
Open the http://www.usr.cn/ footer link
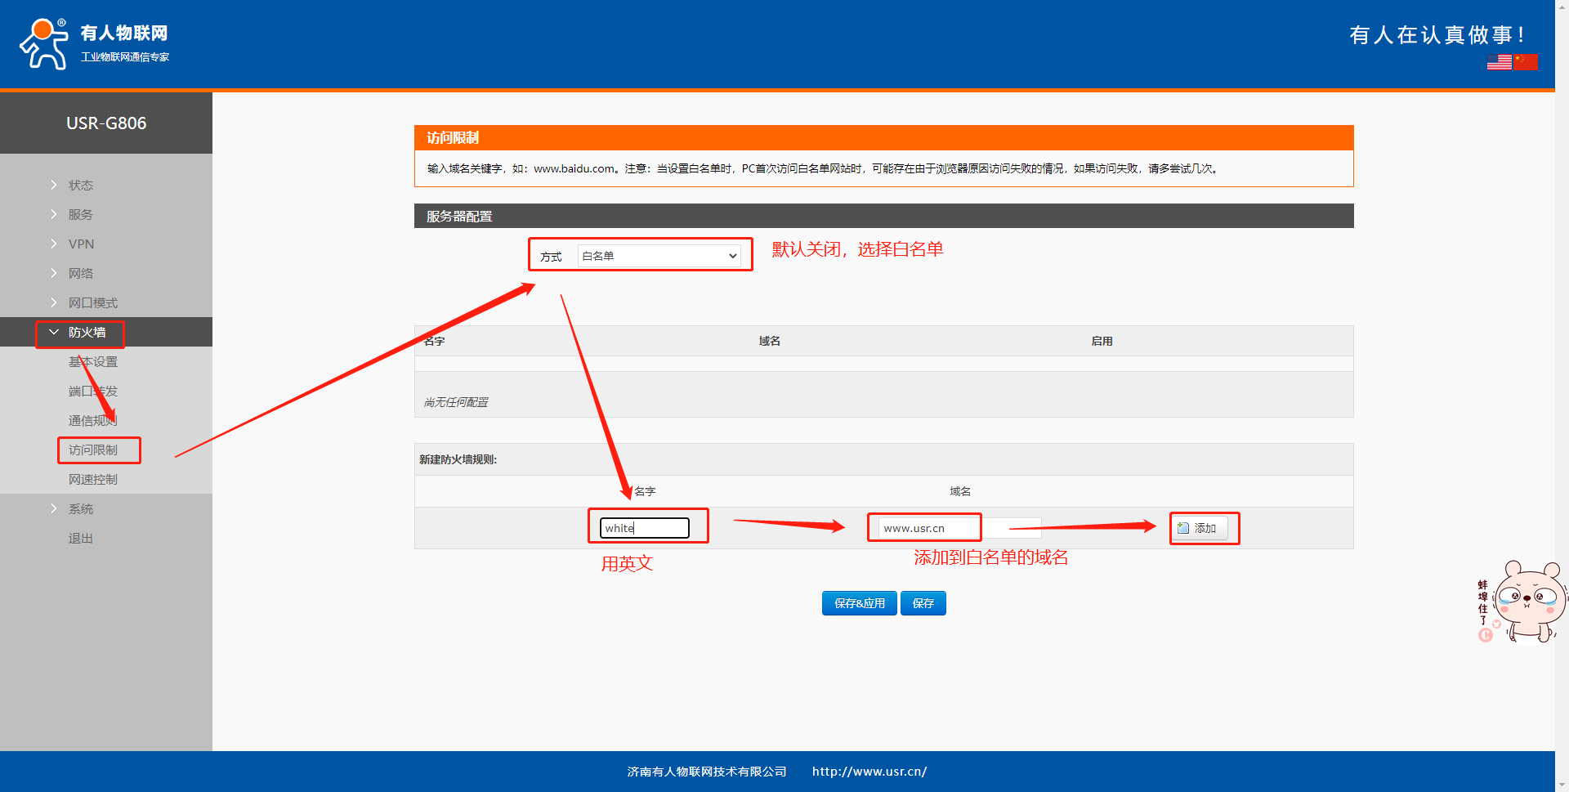tap(869, 772)
